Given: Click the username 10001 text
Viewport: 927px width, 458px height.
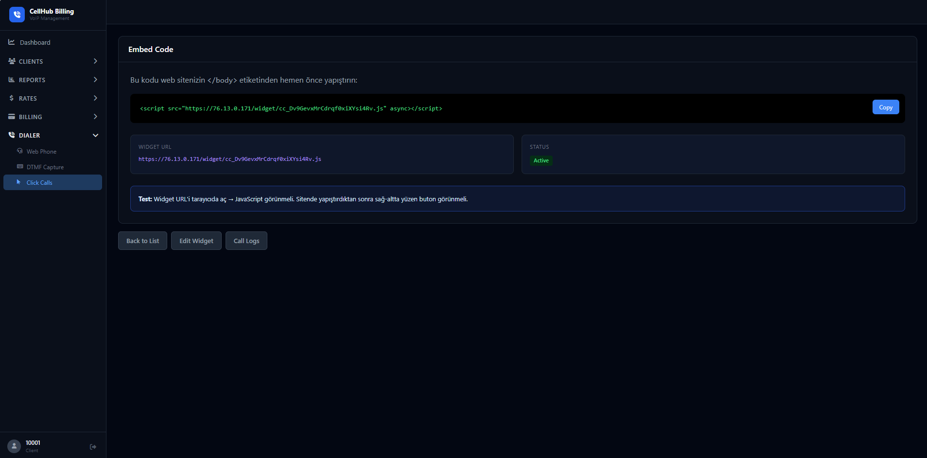Looking at the screenshot, I should [33, 442].
